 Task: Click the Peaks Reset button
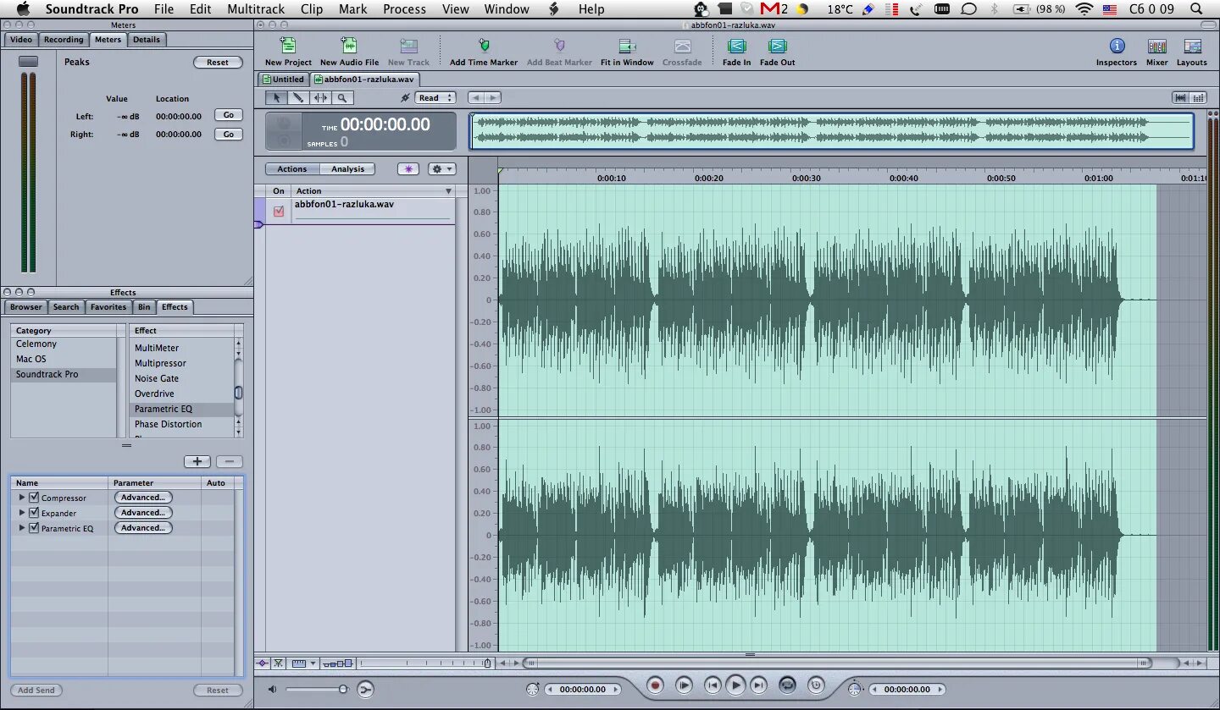click(218, 63)
